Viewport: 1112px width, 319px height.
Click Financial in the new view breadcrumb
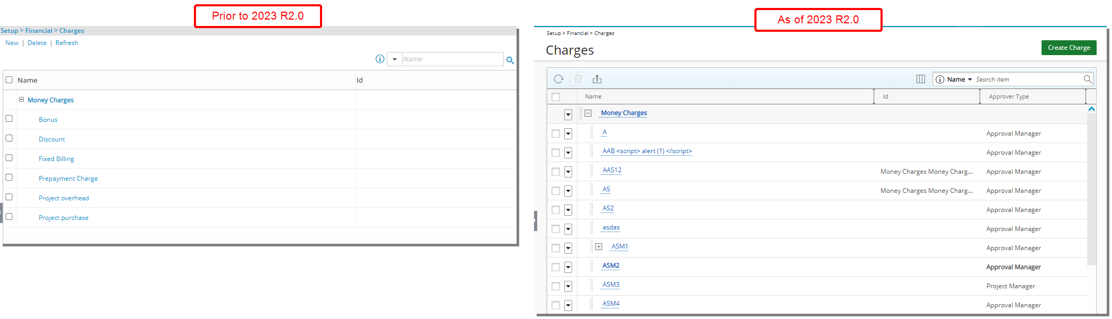pyautogui.click(x=577, y=33)
